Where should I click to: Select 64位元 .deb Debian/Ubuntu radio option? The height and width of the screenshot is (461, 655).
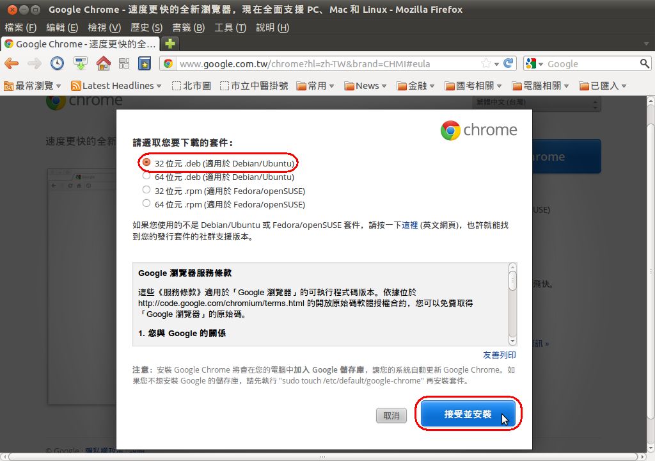point(146,175)
